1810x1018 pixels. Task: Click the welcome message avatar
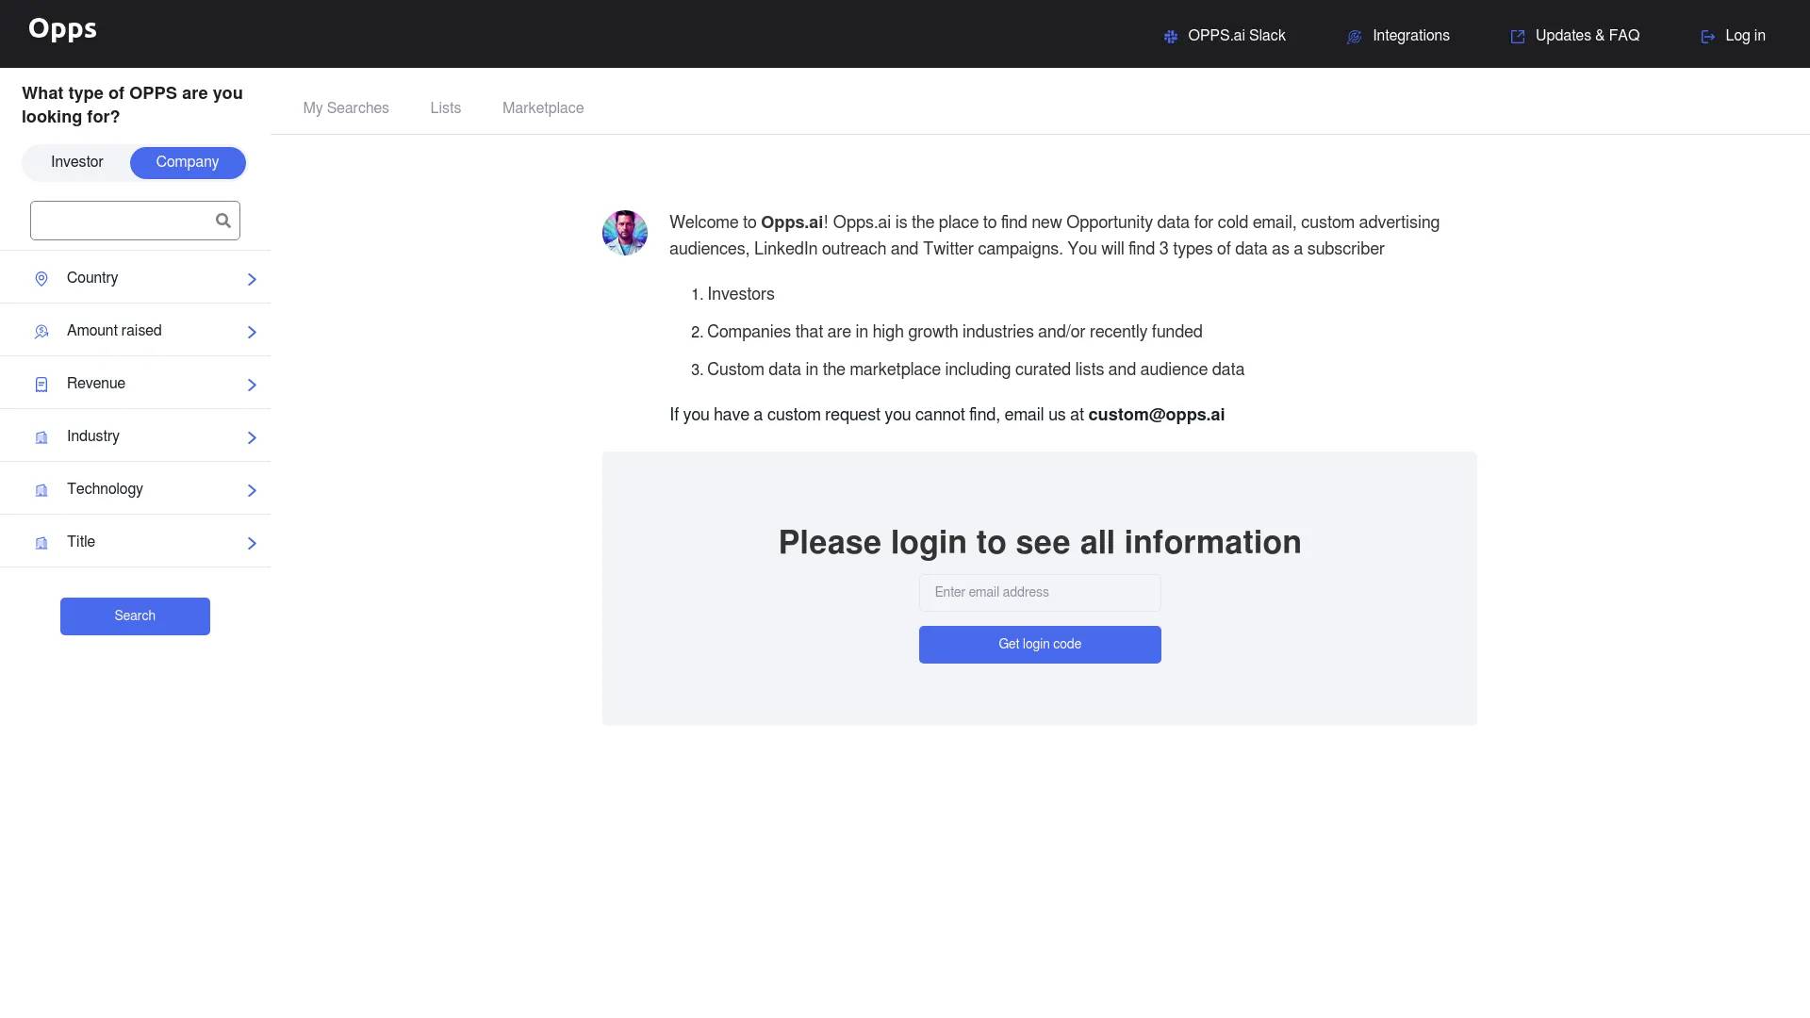(x=625, y=233)
